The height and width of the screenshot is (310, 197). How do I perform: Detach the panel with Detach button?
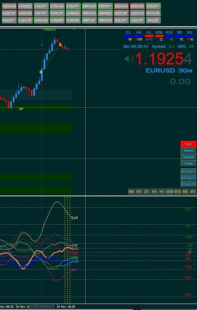pos(189,157)
